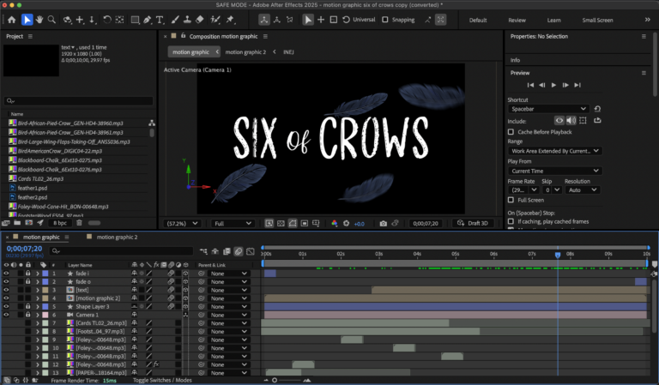Go to the Home screen icon
659x385 pixels.
click(x=11, y=20)
